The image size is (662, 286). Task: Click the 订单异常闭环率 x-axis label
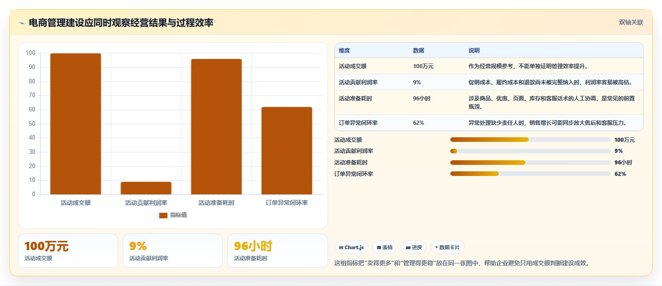click(287, 203)
